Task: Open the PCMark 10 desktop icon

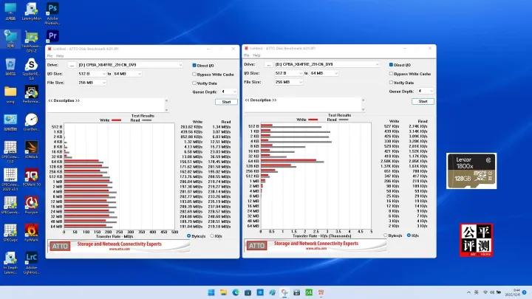Action: click(31, 178)
